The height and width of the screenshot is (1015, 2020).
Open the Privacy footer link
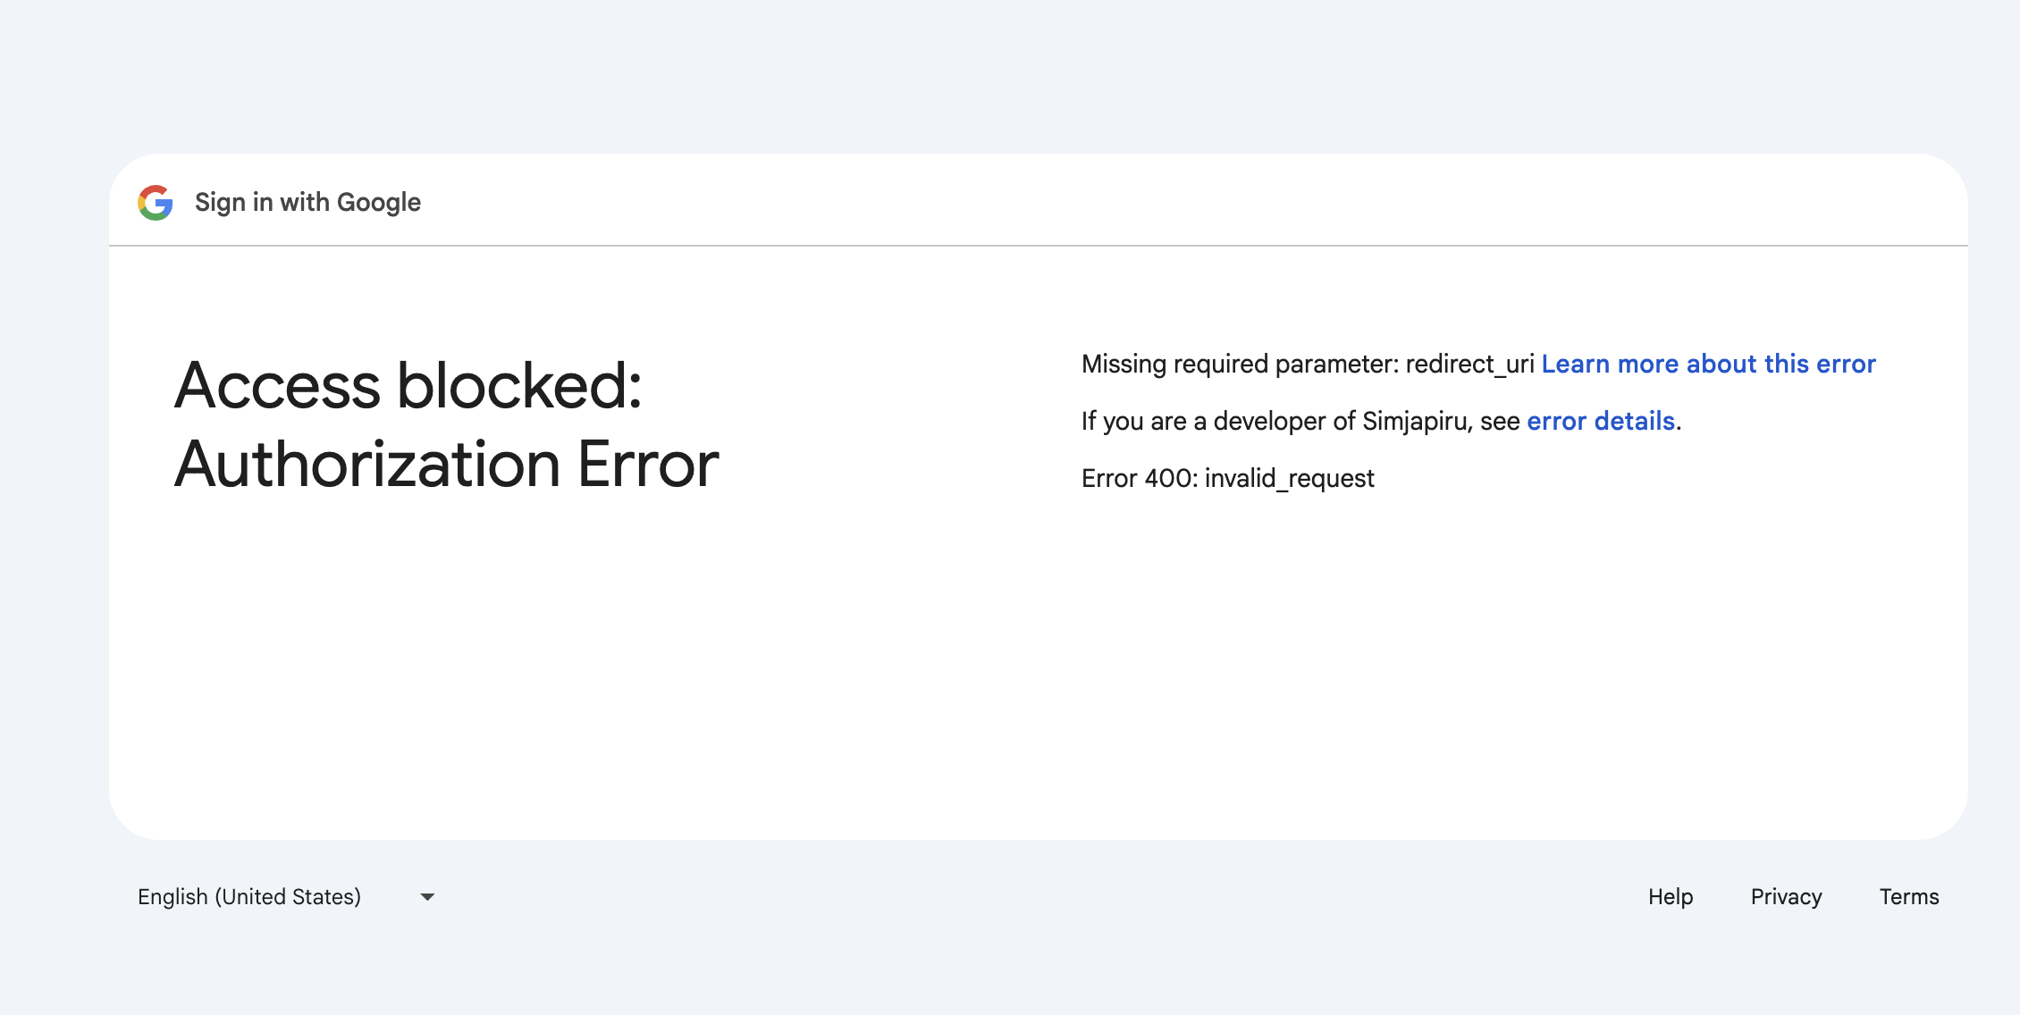1786,897
